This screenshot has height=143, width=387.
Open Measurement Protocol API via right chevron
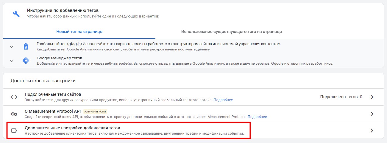[372, 114]
